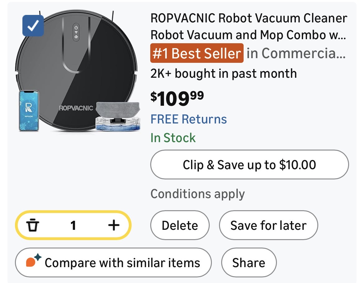The image size is (364, 283).
Task: Click the orange sparkle compare icon
Action: click(x=33, y=262)
